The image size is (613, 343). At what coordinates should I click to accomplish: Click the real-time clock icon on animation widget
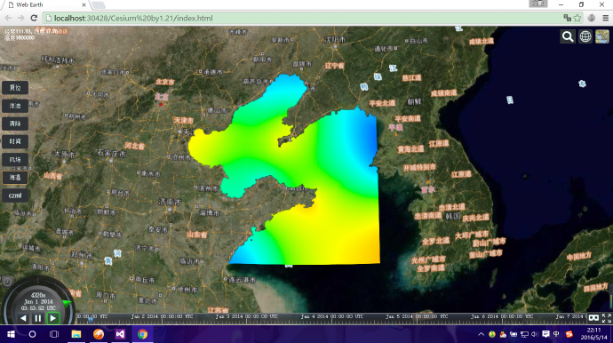pos(7,282)
